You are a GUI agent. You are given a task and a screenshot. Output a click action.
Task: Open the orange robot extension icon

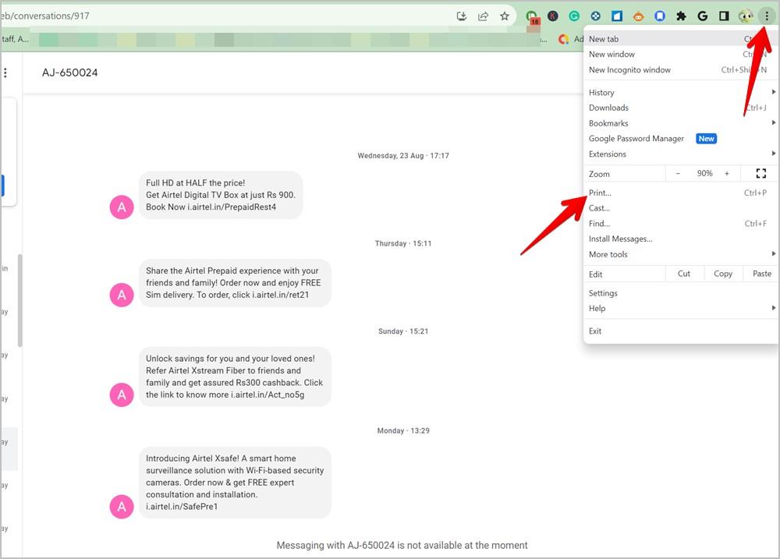(x=638, y=16)
